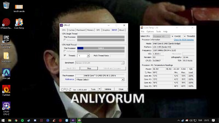219x123 pixels.
Task: Switch to Core Temp via its taskbar icon
Action: 79,120
